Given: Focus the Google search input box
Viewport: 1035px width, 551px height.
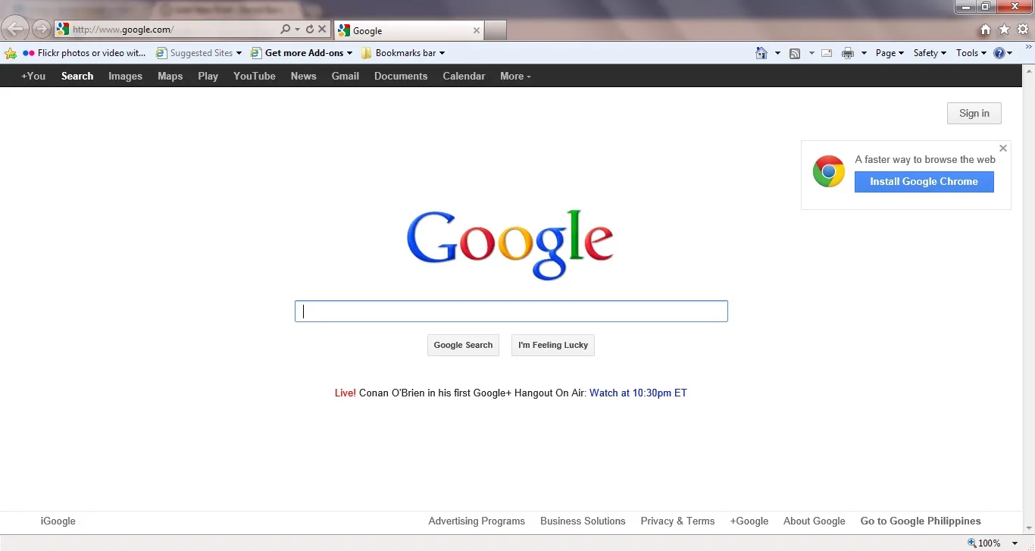Looking at the screenshot, I should click(x=511, y=312).
